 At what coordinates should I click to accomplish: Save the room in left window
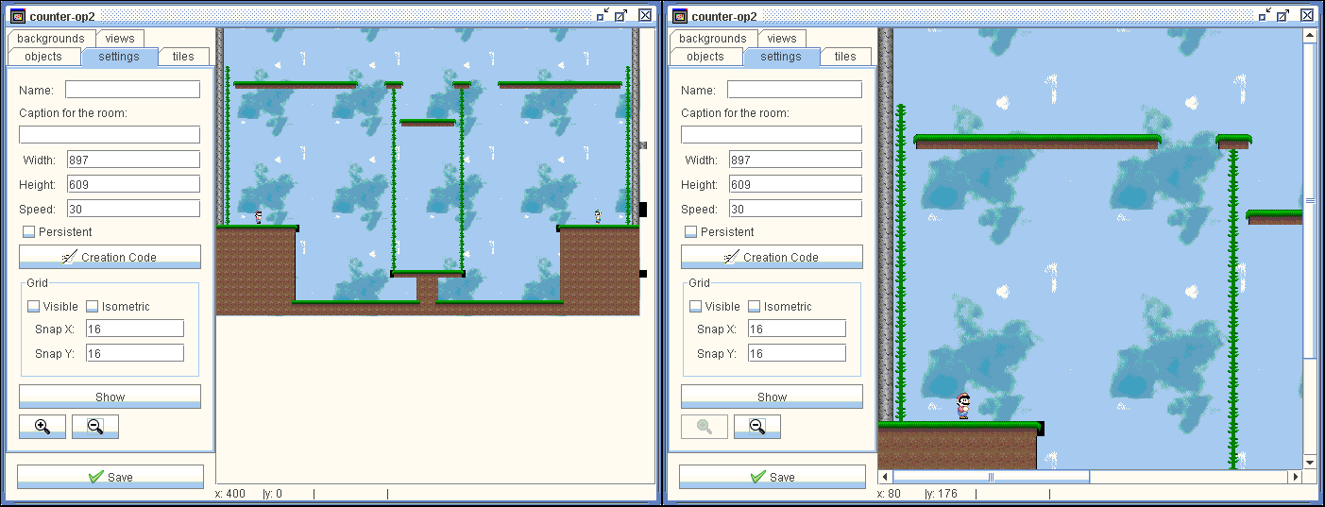(110, 477)
